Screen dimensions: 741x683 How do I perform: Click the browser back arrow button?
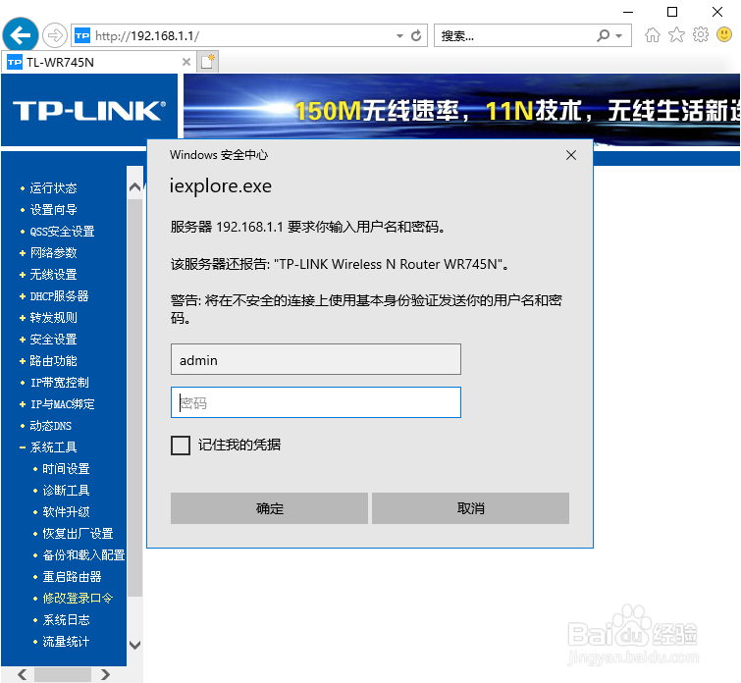21,34
